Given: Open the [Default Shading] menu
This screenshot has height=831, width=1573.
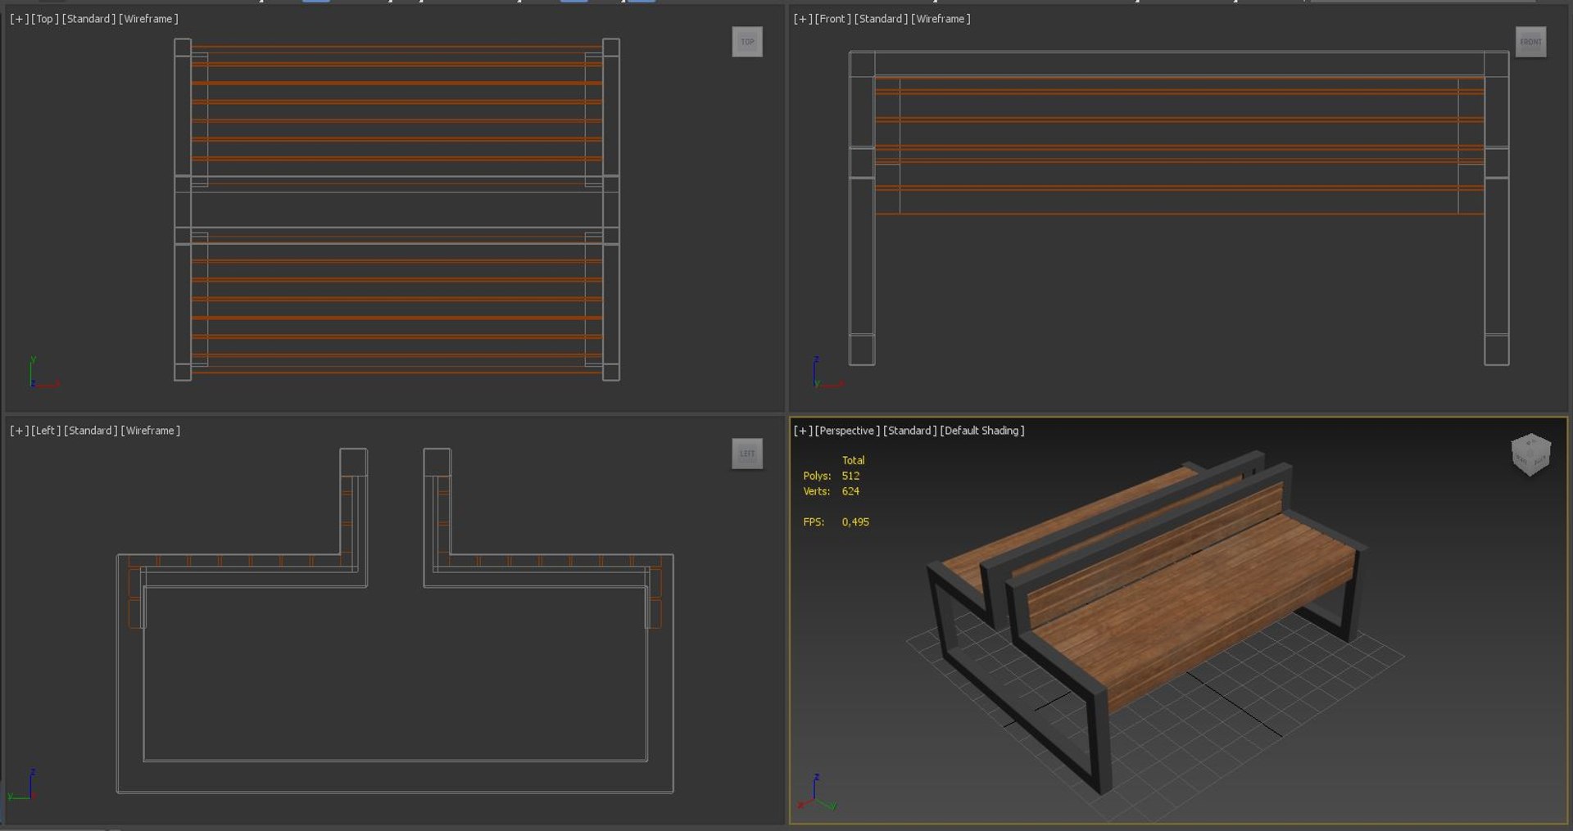Looking at the screenshot, I should 982,431.
